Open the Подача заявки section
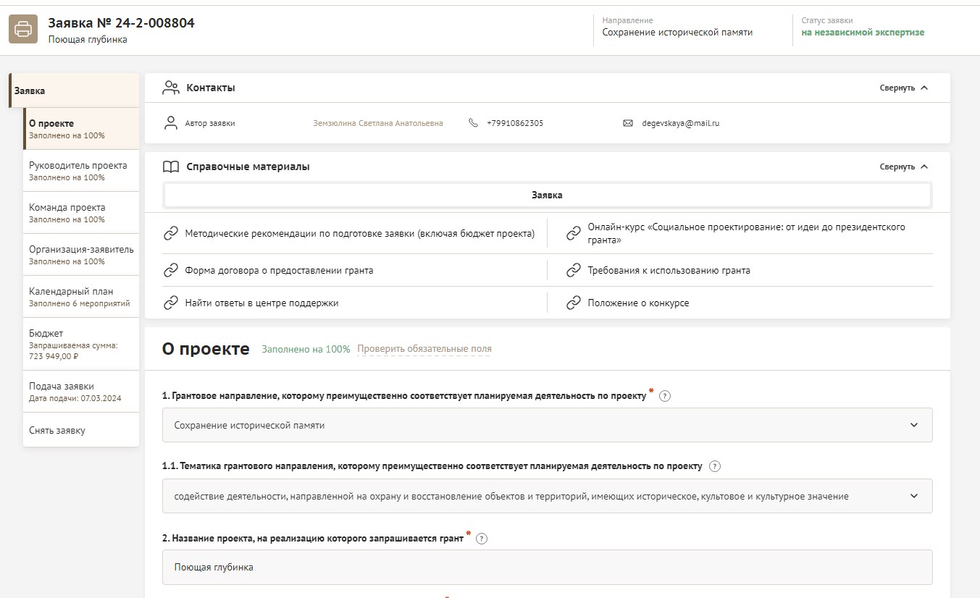Screen dimensions: 980x598 pos(81,392)
